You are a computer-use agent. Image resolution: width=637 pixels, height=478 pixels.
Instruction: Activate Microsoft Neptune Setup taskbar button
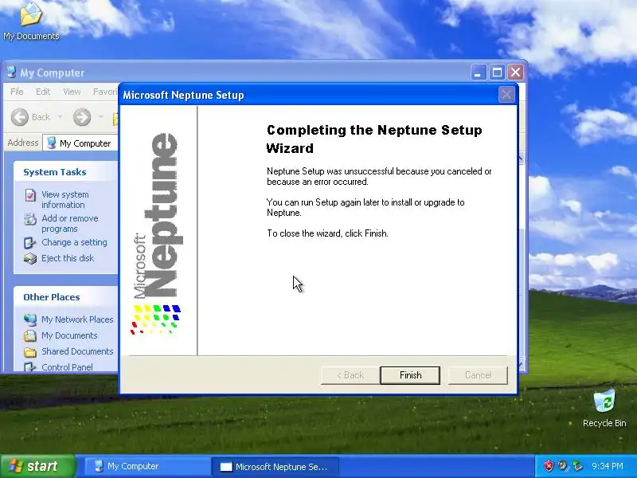pyautogui.click(x=275, y=466)
